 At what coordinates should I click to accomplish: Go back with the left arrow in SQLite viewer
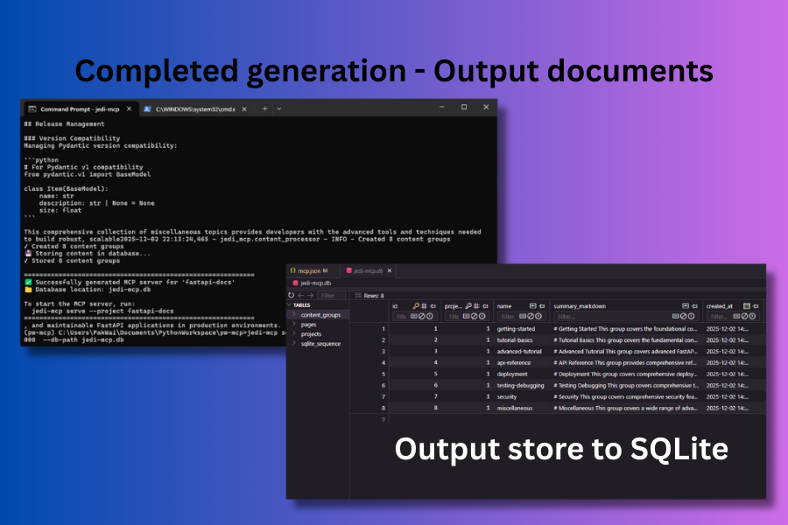tap(300, 296)
